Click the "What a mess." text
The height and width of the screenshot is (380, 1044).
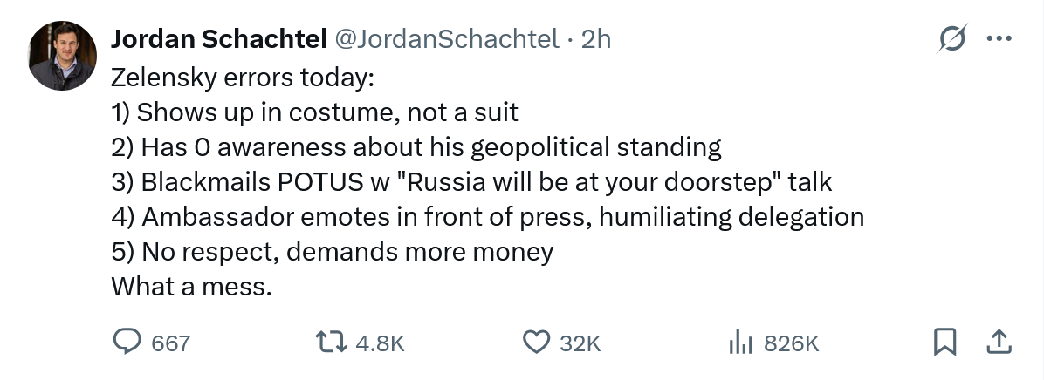[192, 287]
